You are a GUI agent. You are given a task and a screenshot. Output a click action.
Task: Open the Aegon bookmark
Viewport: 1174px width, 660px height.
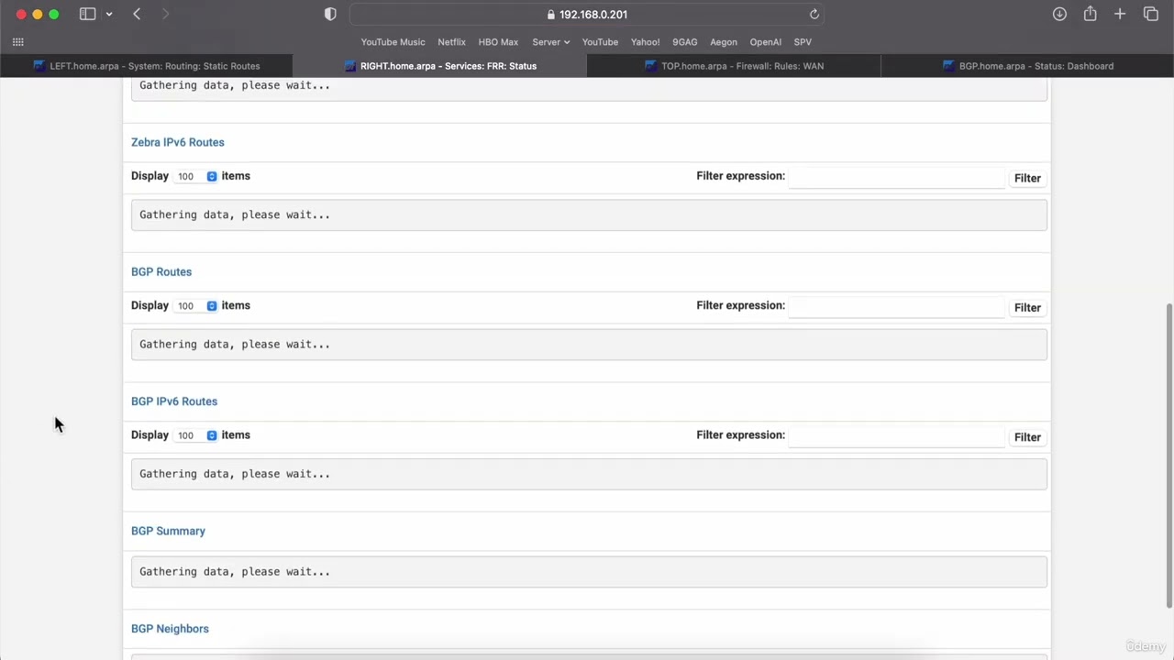[x=723, y=42]
